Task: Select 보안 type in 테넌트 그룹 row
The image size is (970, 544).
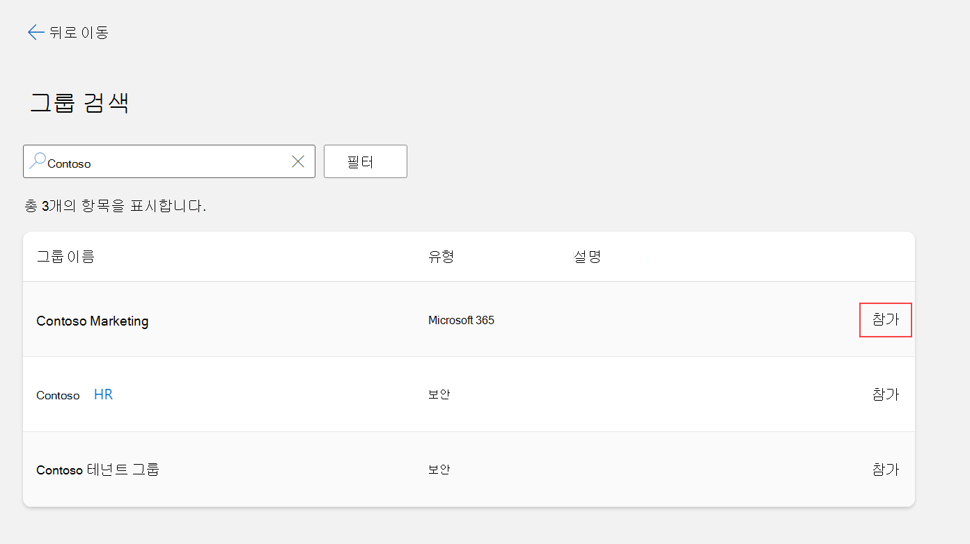Action: point(439,470)
